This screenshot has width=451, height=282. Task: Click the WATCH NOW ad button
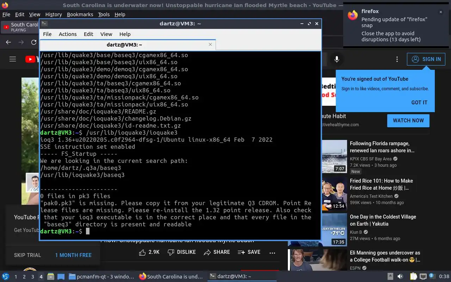[408, 121]
